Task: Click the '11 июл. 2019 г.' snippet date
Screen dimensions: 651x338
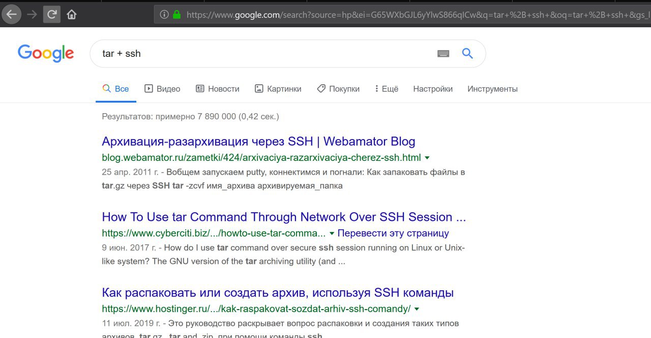Action: tap(131, 323)
